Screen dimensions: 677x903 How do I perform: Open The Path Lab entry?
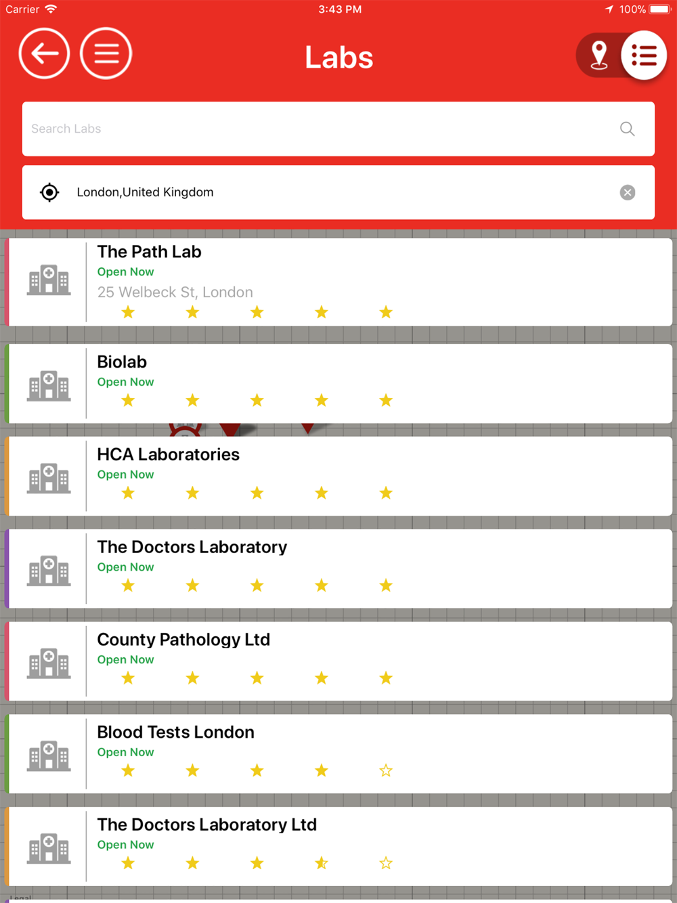pyautogui.click(x=338, y=282)
